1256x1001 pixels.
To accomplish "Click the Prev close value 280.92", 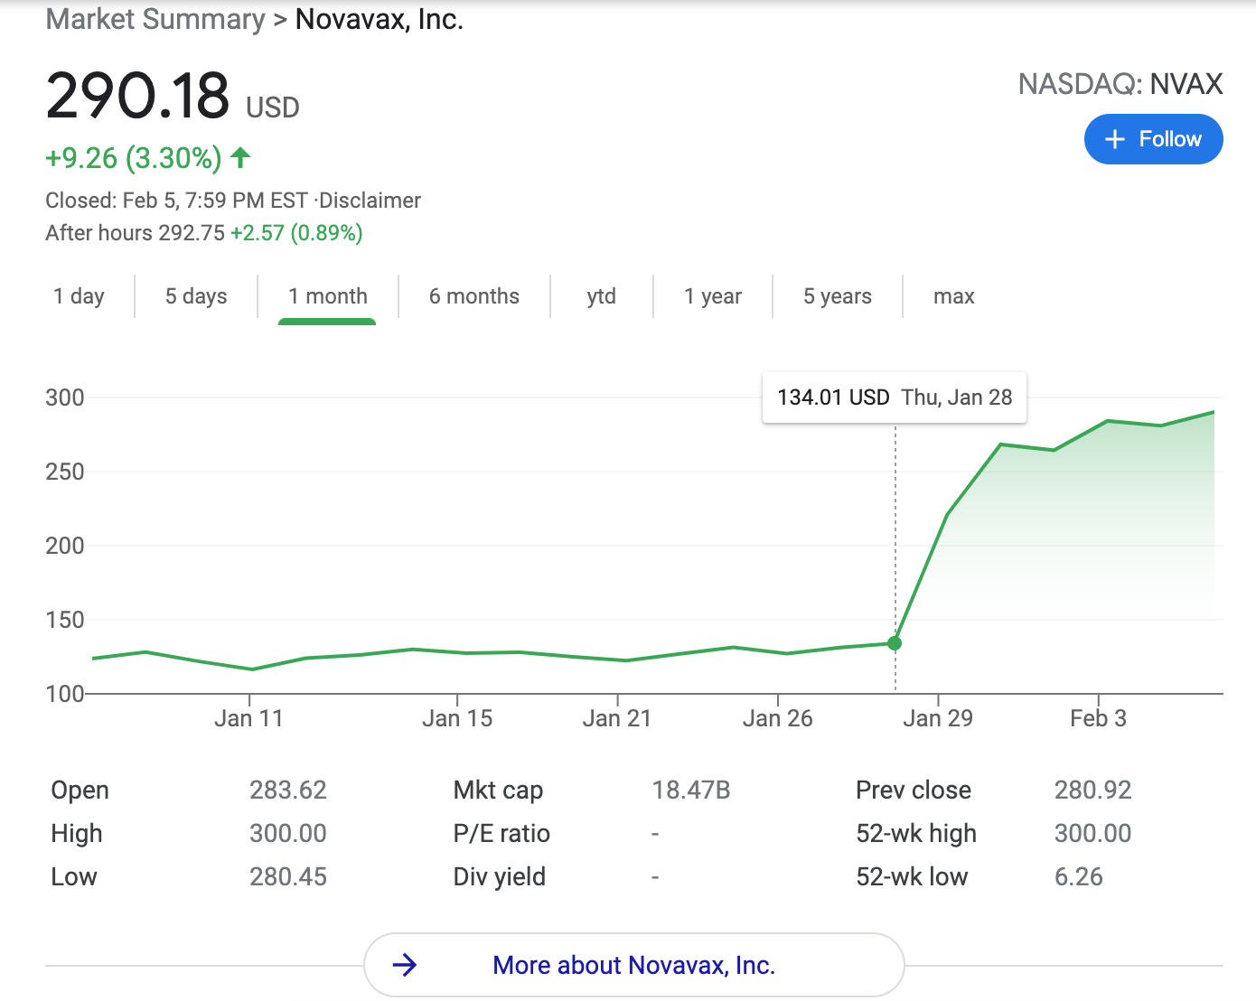I will point(1093,790).
